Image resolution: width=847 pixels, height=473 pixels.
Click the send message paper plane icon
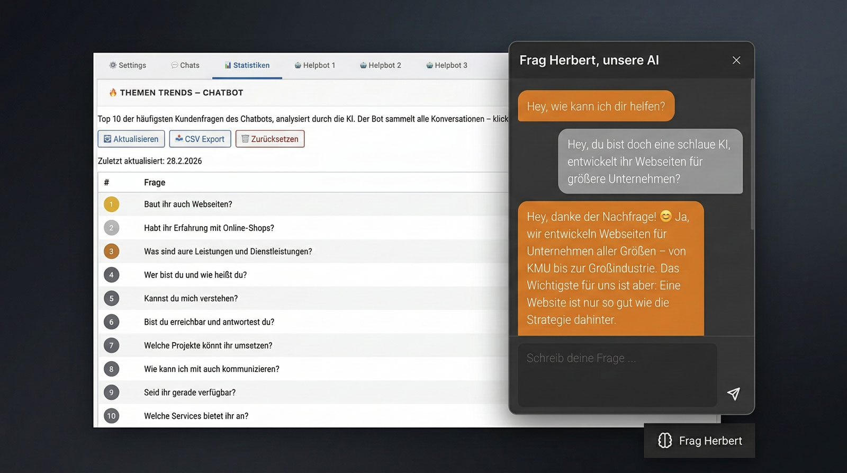(x=733, y=394)
